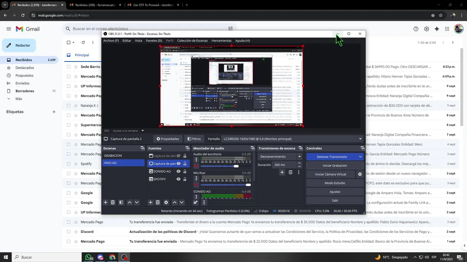Add a new scene transition

click(282, 172)
